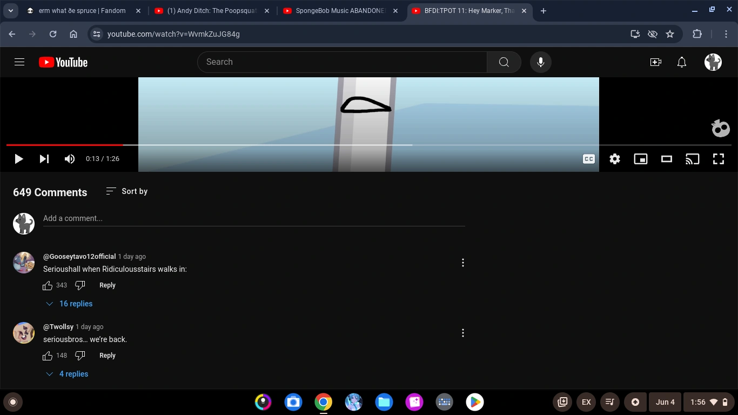This screenshot has width=738, height=415.
Task: Open the Cast to device icon
Action: [692, 159]
